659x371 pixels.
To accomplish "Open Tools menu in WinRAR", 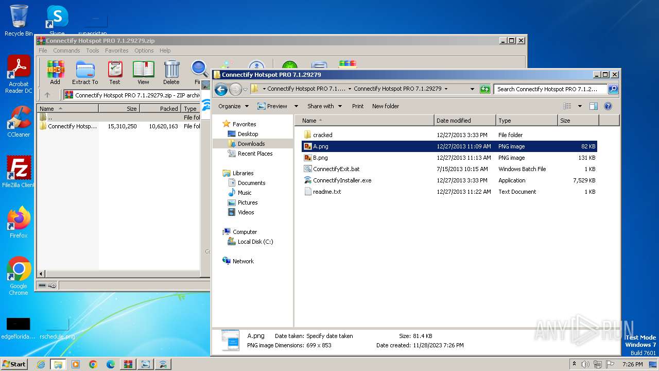I will pos(93,50).
